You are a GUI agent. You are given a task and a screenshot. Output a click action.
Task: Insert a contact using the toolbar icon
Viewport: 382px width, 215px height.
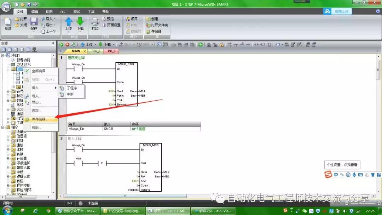(x=256, y=44)
